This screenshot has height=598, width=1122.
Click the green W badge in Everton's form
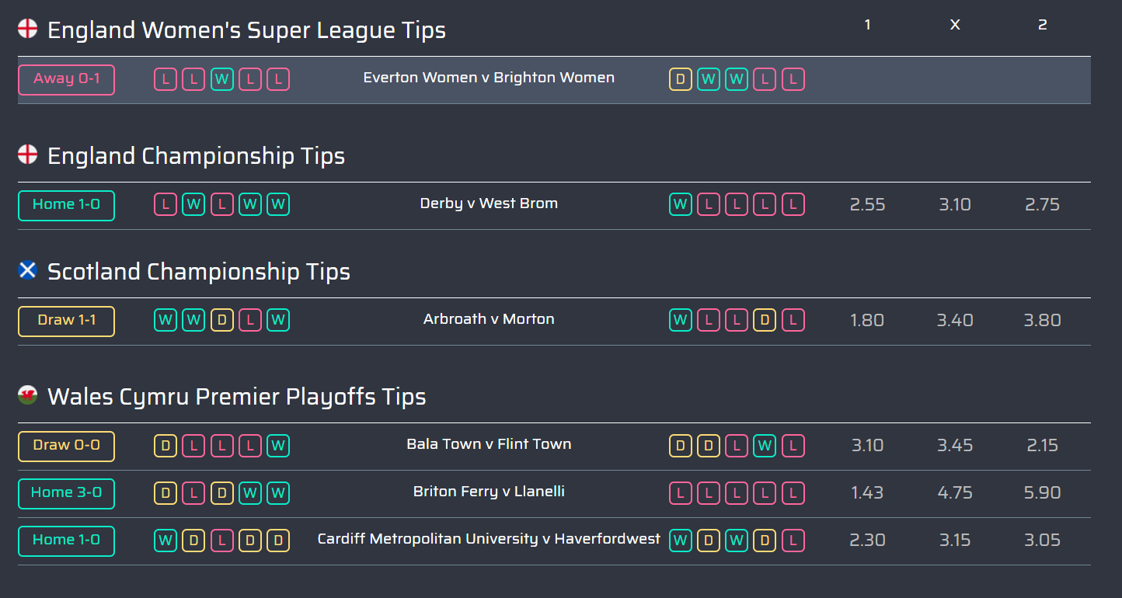click(222, 79)
